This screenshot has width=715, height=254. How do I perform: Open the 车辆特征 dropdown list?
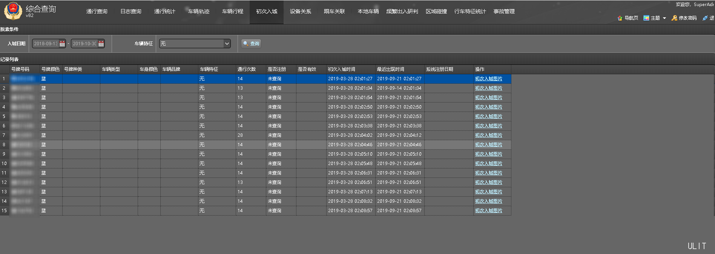coord(227,44)
